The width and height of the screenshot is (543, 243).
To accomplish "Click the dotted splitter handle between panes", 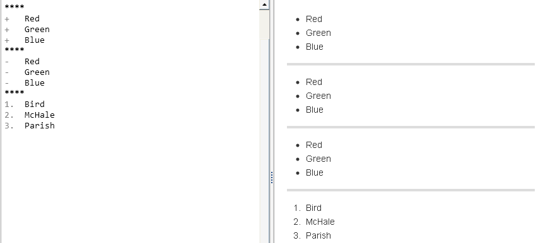I will (271, 178).
